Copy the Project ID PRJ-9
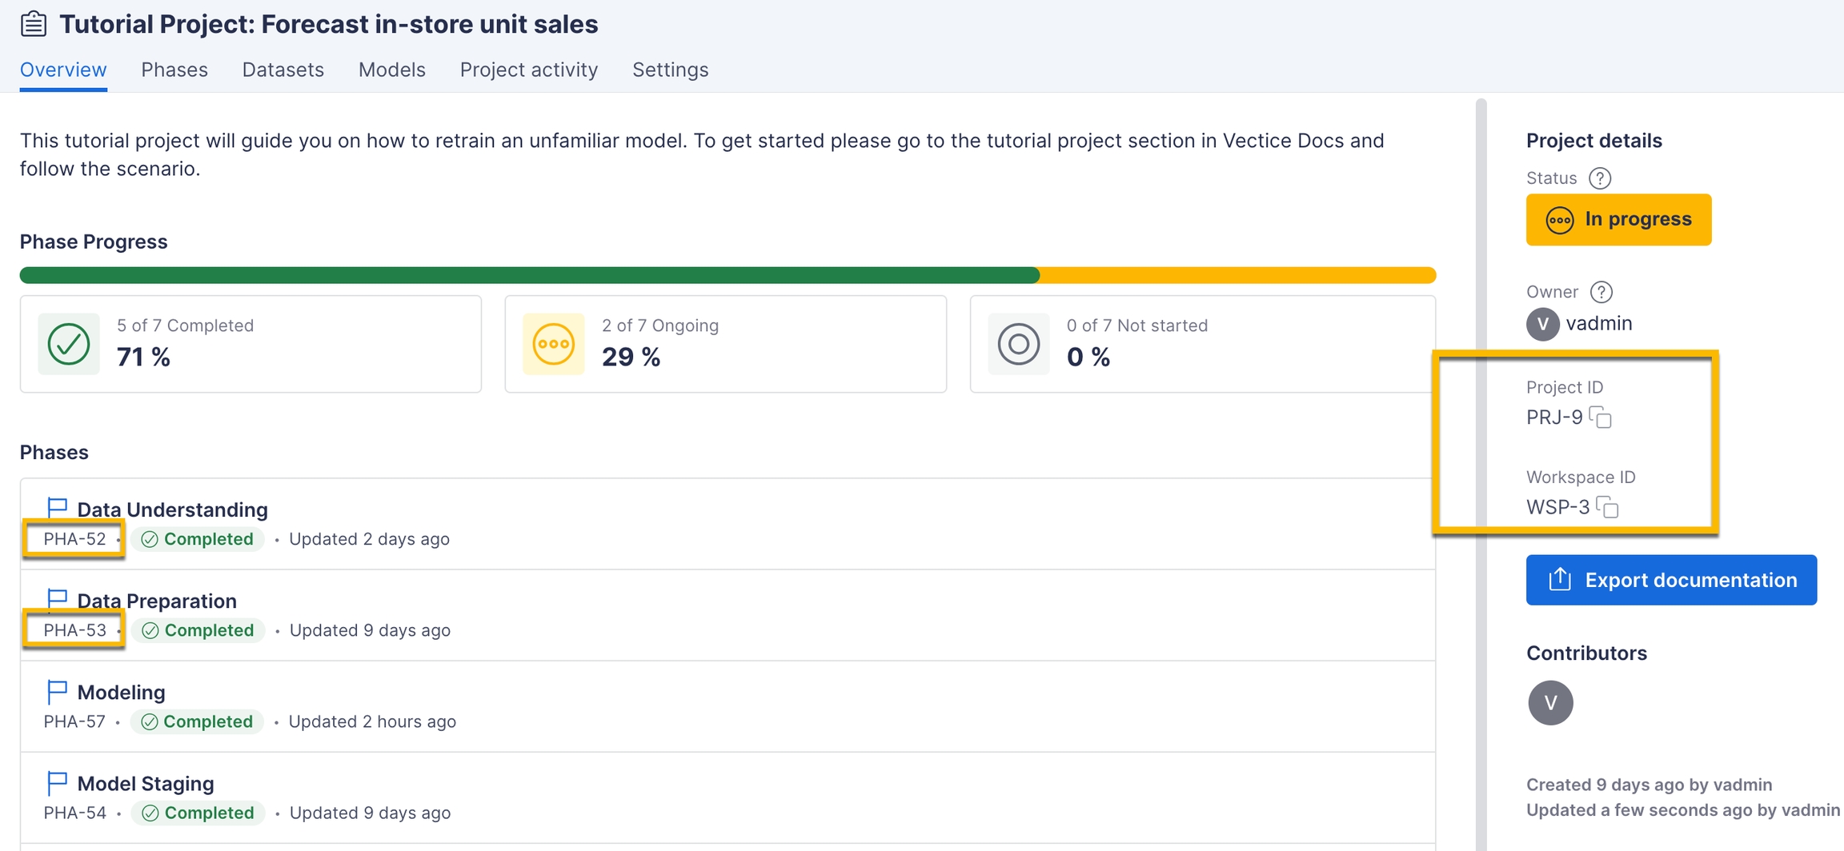 pos(1600,418)
